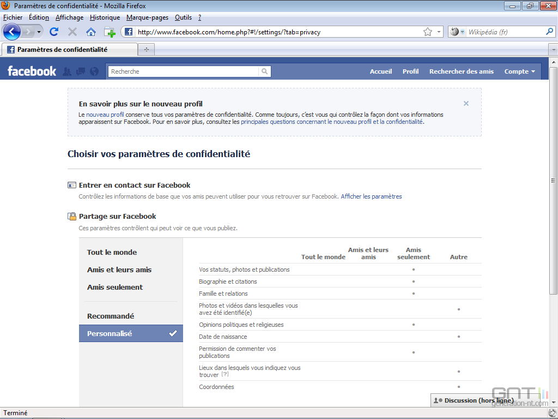Click the Partage sur Facebook lock icon
The image size is (558, 419).
click(72, 216)
